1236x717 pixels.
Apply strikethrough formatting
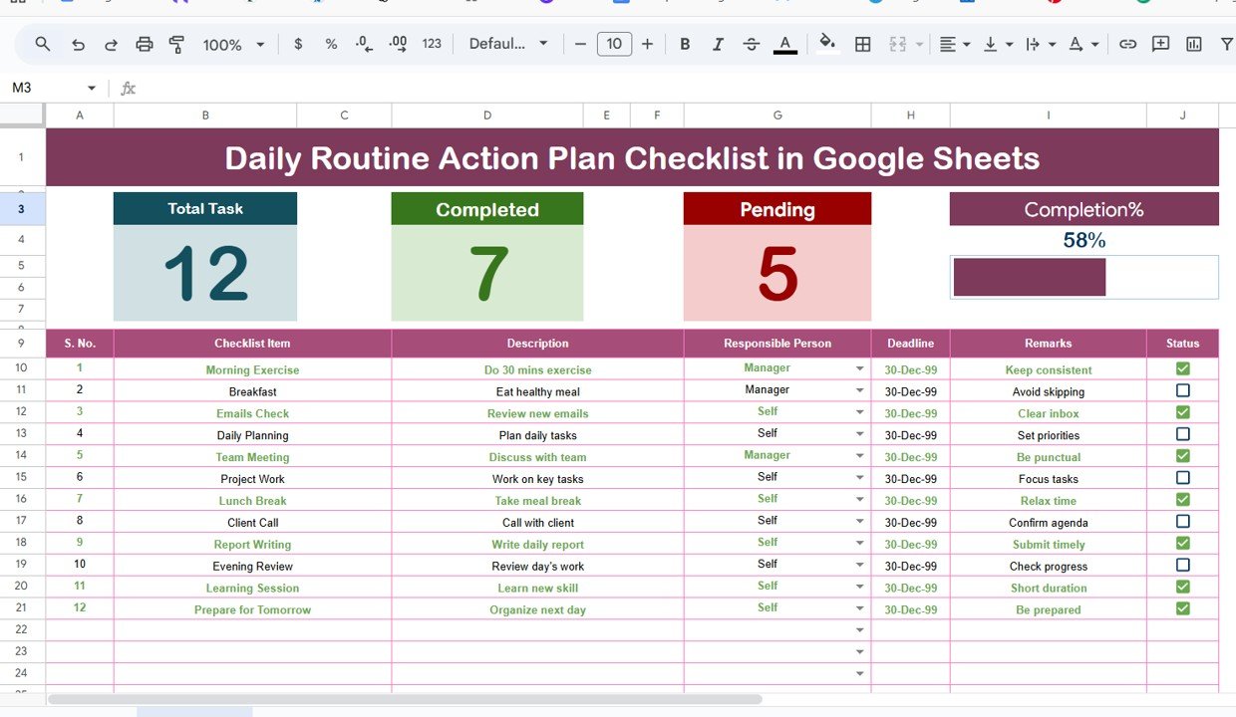point(752,44)
